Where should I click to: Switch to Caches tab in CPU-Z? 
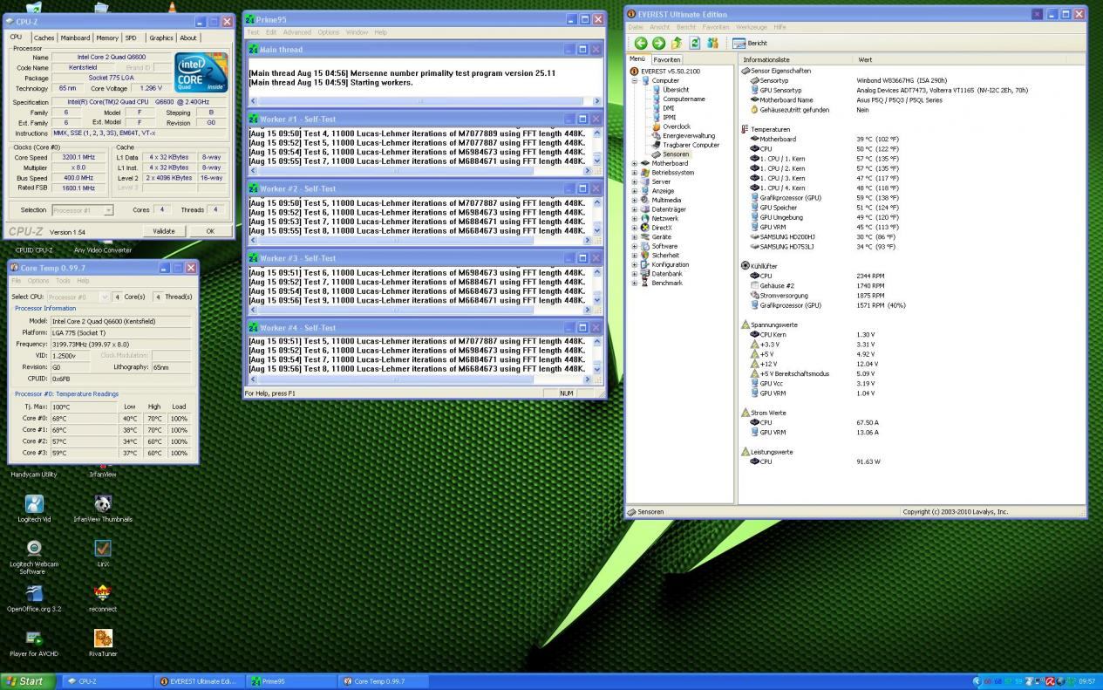click(44, 38)
